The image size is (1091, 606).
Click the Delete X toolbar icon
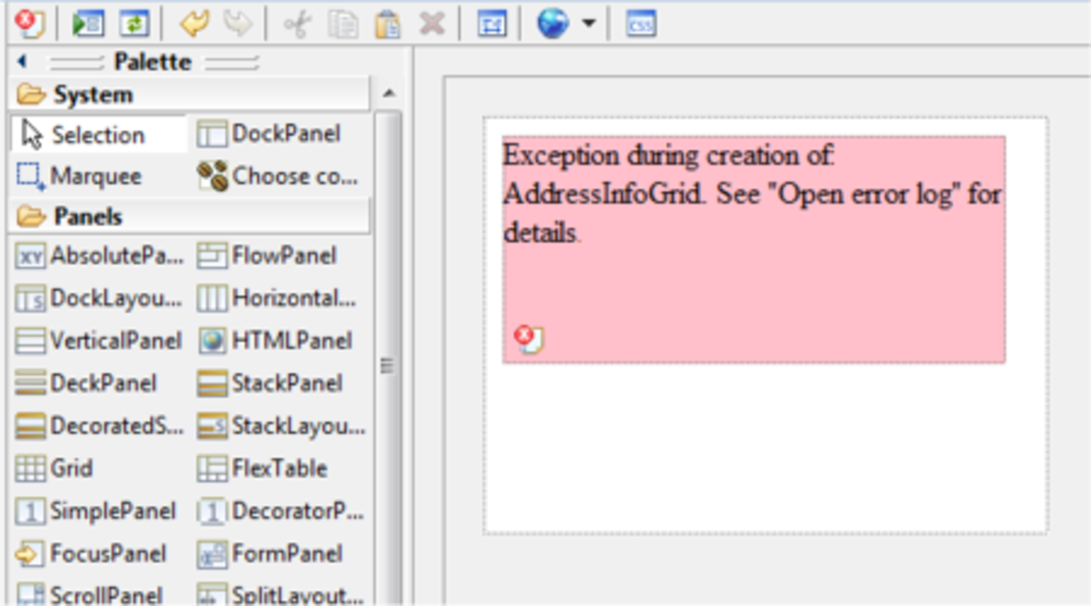tap(431, 24)
